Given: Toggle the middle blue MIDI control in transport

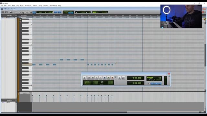Looking at the screenshot, I should [x=156, y=84].
